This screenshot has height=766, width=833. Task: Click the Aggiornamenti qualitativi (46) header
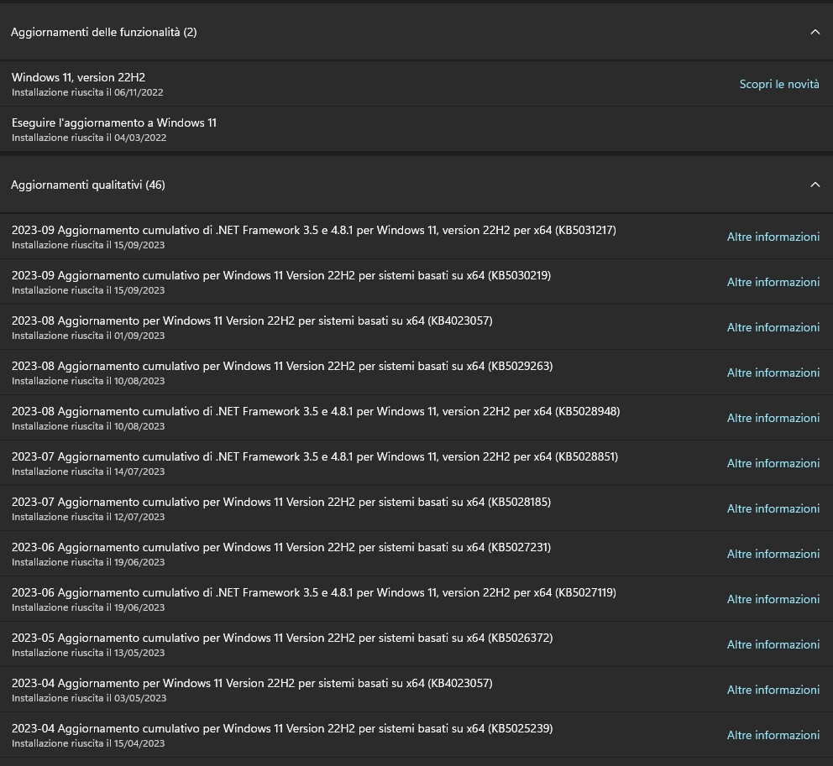pos(88,185)
